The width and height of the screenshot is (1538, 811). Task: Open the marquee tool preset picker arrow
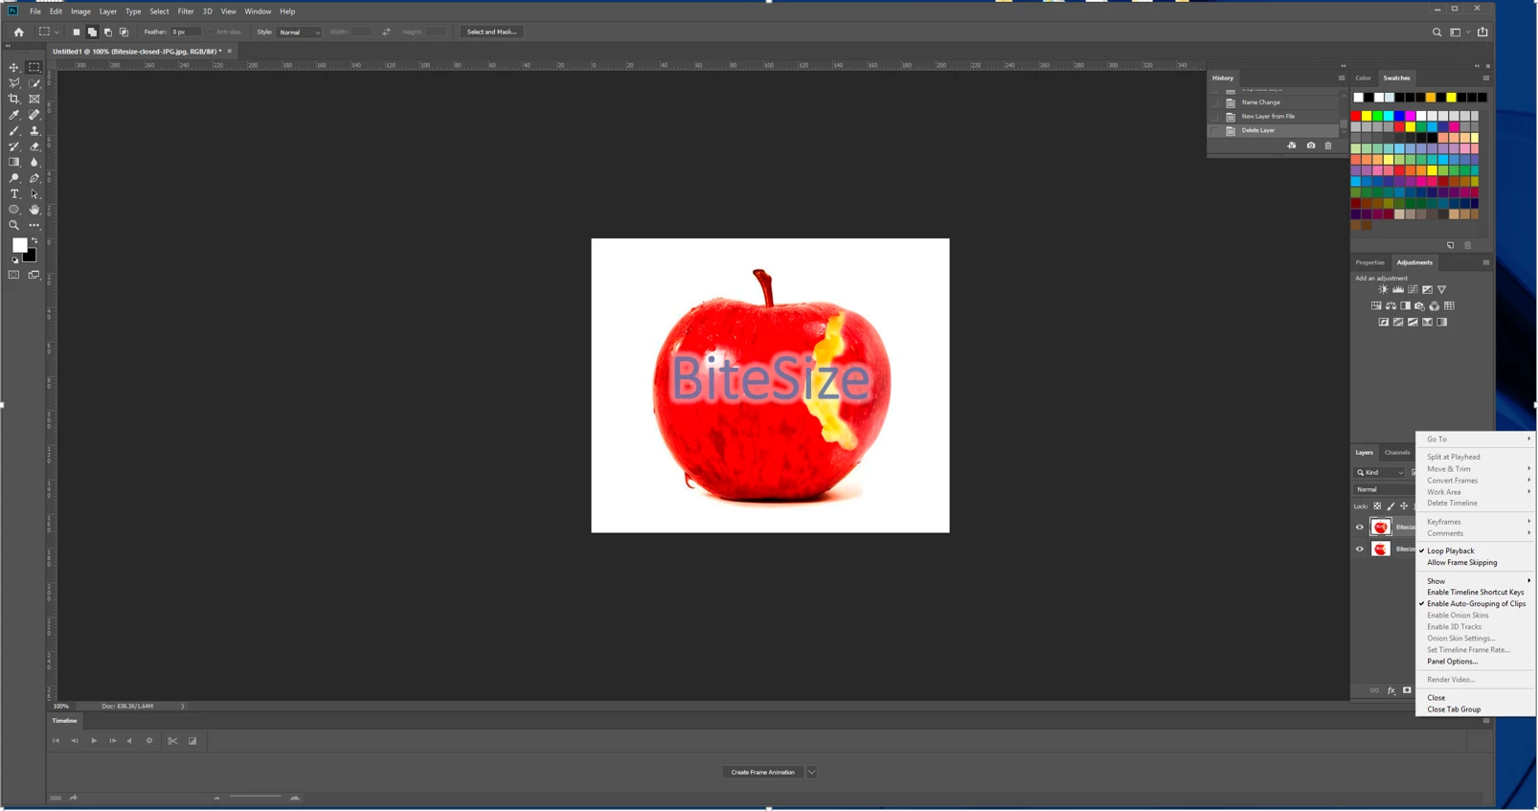coord(57,33)
